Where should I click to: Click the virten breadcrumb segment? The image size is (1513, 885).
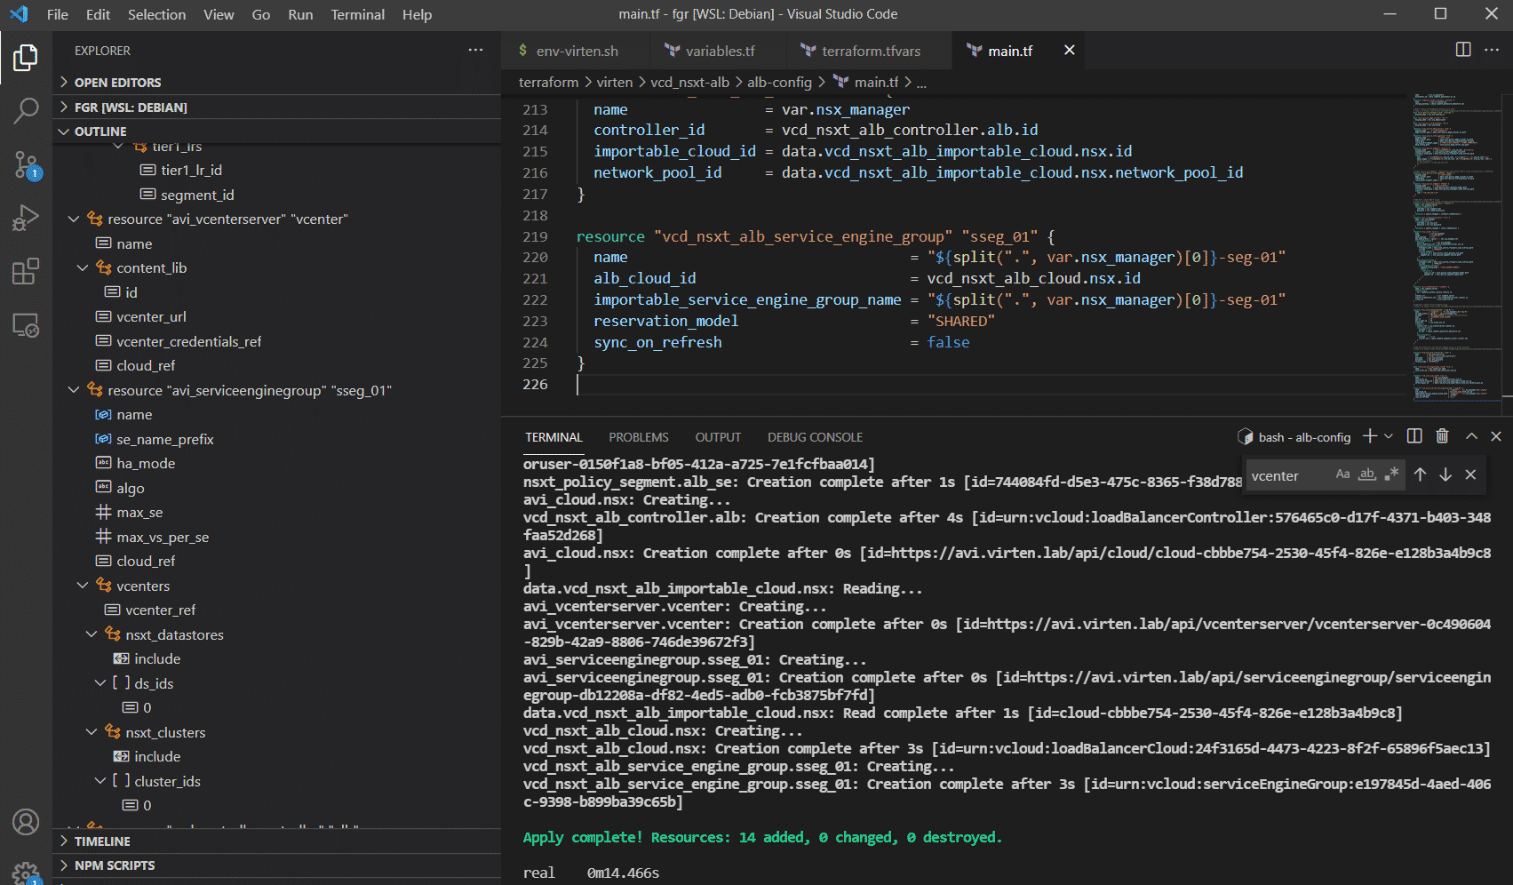(615, 82)
